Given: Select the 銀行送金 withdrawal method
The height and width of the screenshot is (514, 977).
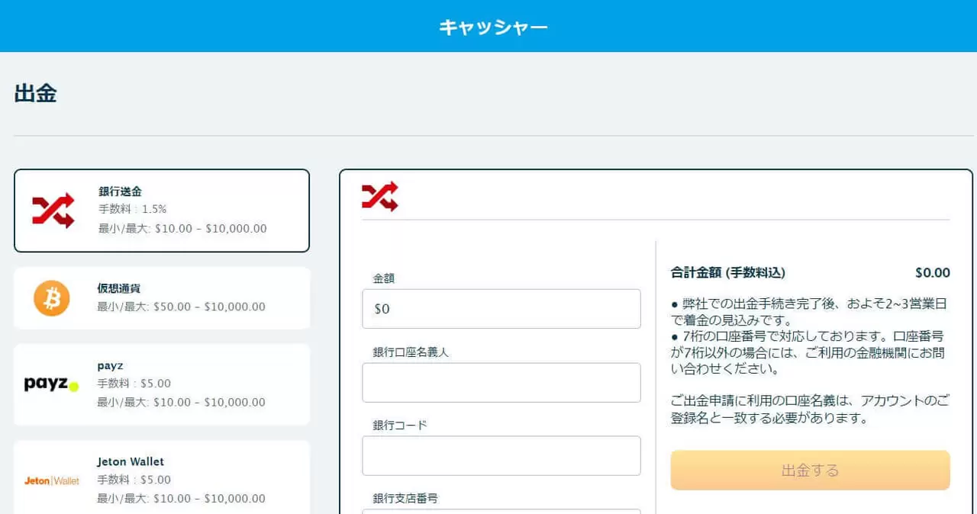Looking at the screenshot, I should (x=162, y=210).
